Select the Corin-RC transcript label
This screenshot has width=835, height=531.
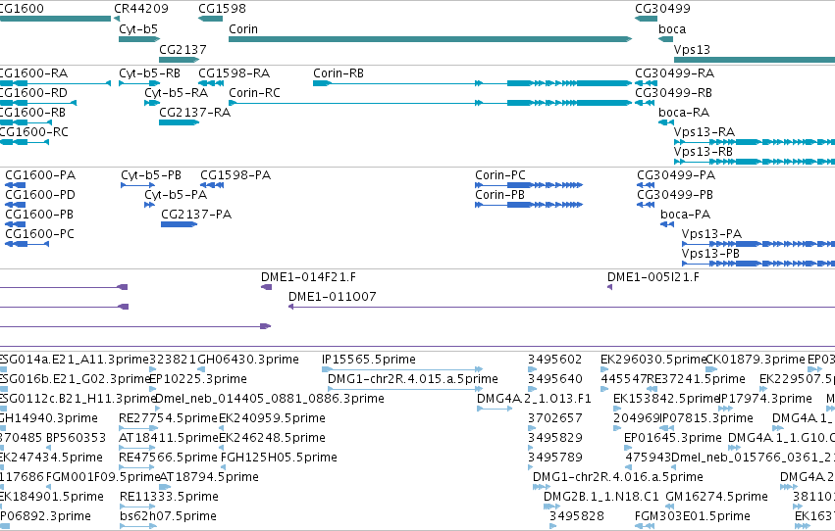254,93
